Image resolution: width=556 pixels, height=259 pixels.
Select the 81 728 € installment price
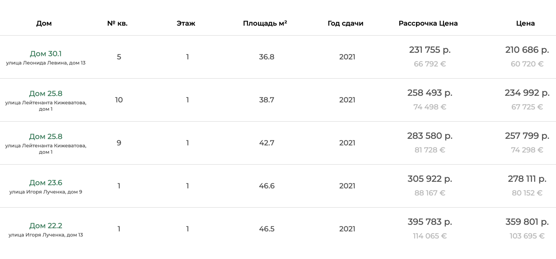coord(430,150)
